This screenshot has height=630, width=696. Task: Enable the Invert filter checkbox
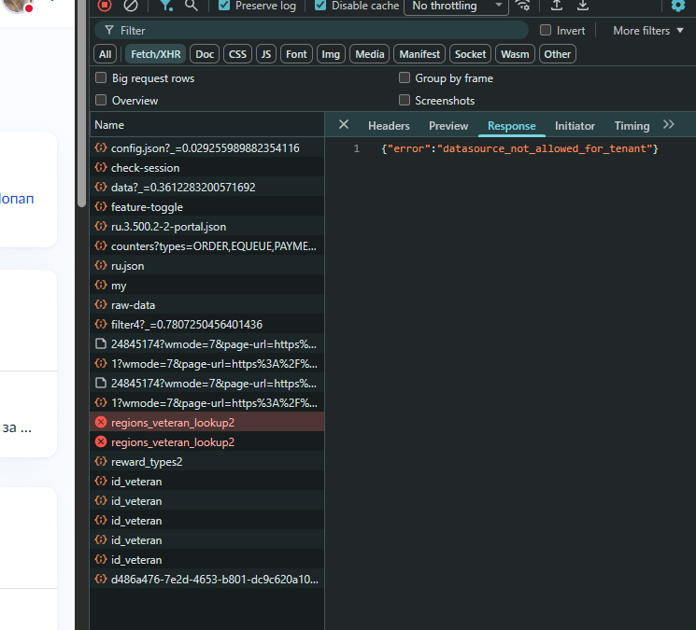[546, 31]
